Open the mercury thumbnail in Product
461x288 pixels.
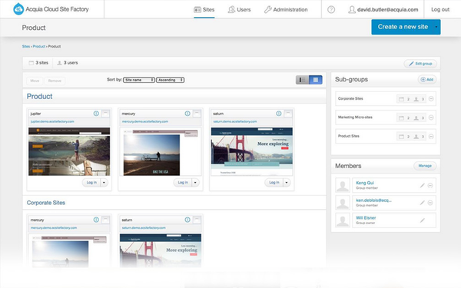pos(161,151)
